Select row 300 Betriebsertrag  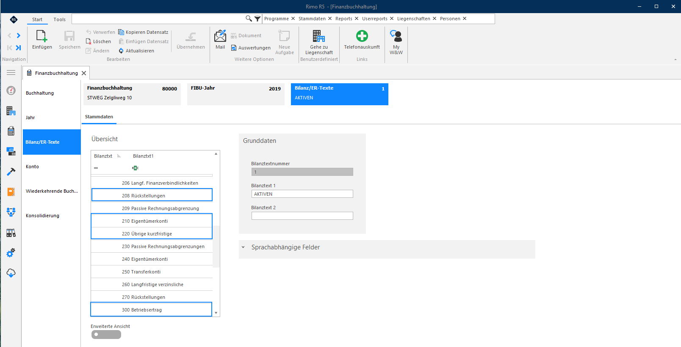click(151, 309)
